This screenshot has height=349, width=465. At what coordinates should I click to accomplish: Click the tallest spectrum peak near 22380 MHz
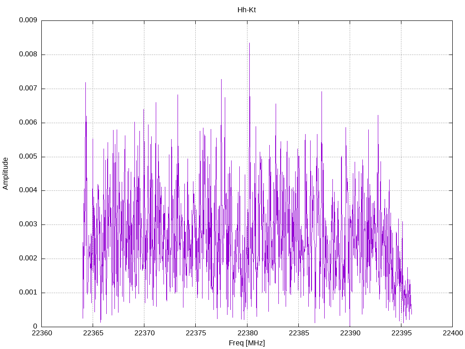tap(249, 43)
